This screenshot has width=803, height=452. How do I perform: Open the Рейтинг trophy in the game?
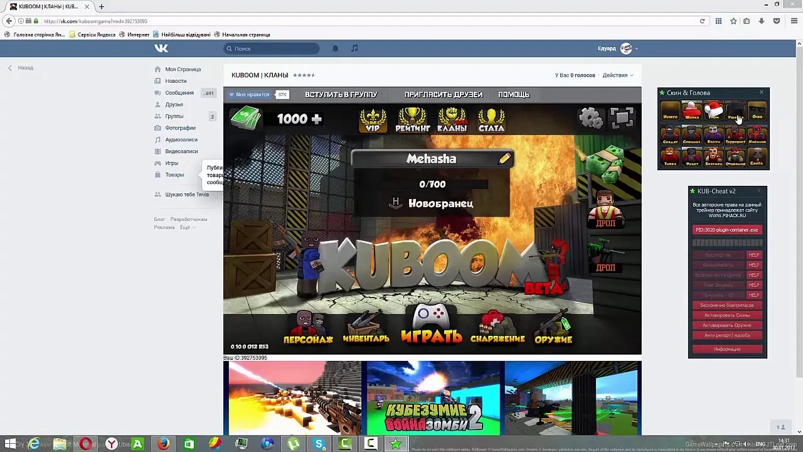click(412, 119)
